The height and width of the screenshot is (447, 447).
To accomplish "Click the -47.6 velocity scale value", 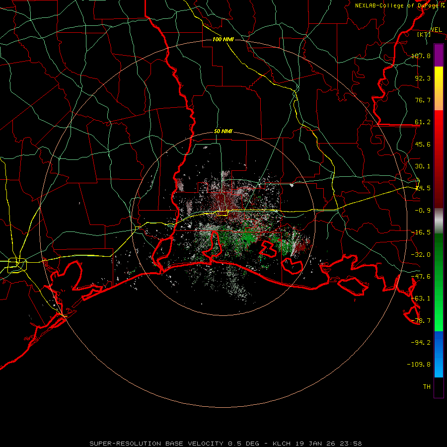I will pyautogui.click(x=421, y=277).
